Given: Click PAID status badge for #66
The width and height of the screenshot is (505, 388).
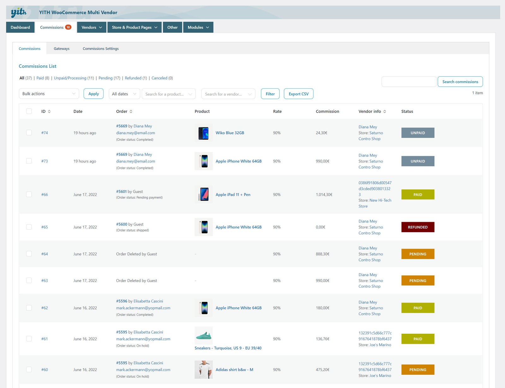Looking at the screenshot, I should click(x=418, y=195).
